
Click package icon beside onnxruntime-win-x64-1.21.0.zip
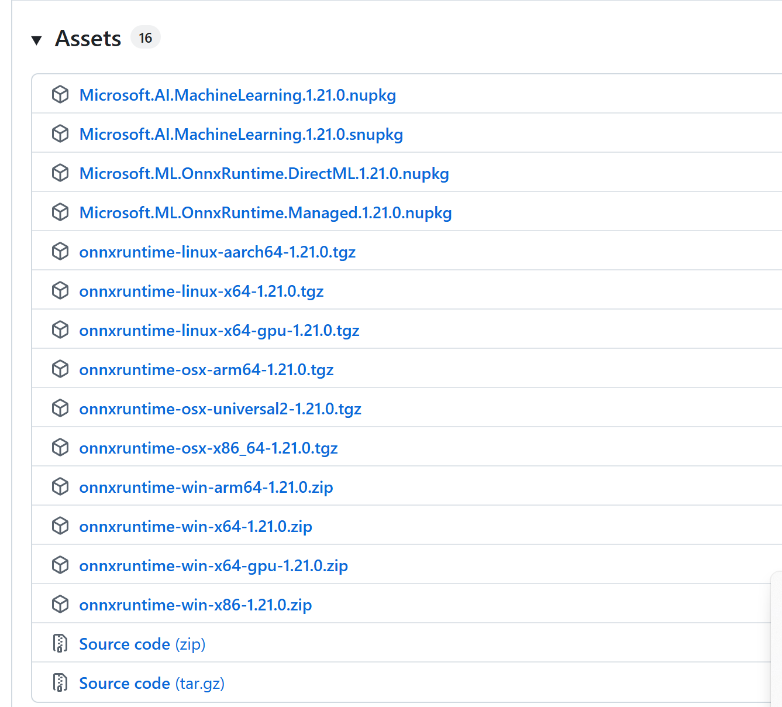point(60,526)
